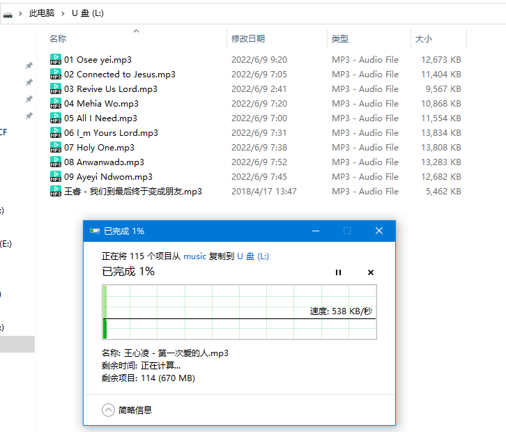Pause the file copy operation
This screenshot has width=506, height=432.
(x=338, y=272)
